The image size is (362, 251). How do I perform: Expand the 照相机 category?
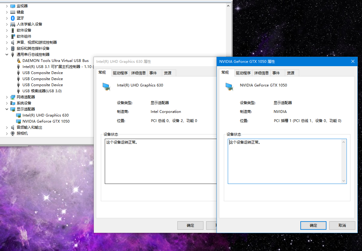click(x=7, y=133)
